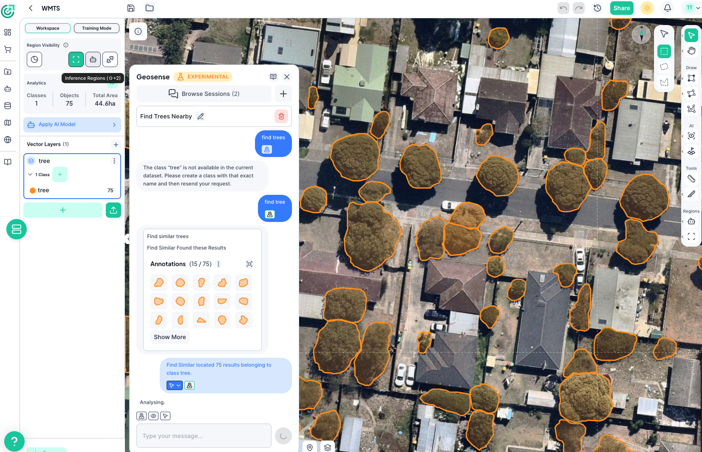The image size is (702, 452).
Task: Click location person icon above message box
Action: coord(142,416)
